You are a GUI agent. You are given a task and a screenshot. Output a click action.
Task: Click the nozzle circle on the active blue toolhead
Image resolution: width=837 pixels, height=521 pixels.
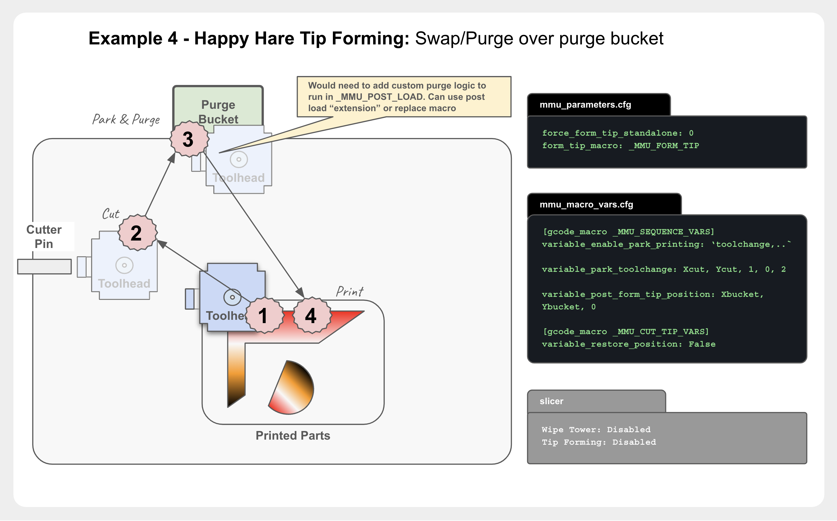[x=232, y=297]
